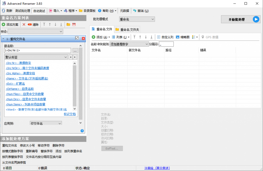Click the 分隔符 input field
Screen dimensions: 263x171
click(x=166, y=44)
